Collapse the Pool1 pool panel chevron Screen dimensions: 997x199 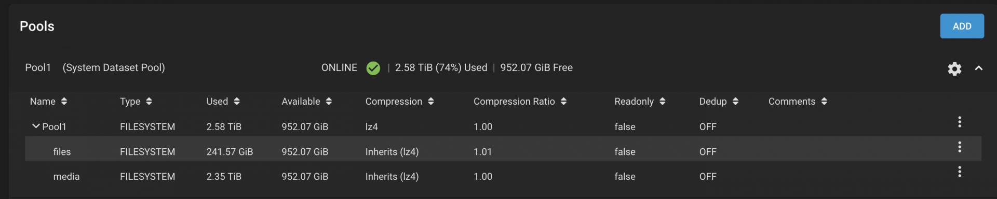pyautogui.click(x=978, y=68)
